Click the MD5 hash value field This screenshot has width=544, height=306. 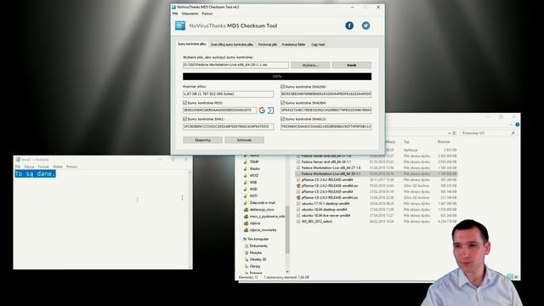[x=219, y=110]
